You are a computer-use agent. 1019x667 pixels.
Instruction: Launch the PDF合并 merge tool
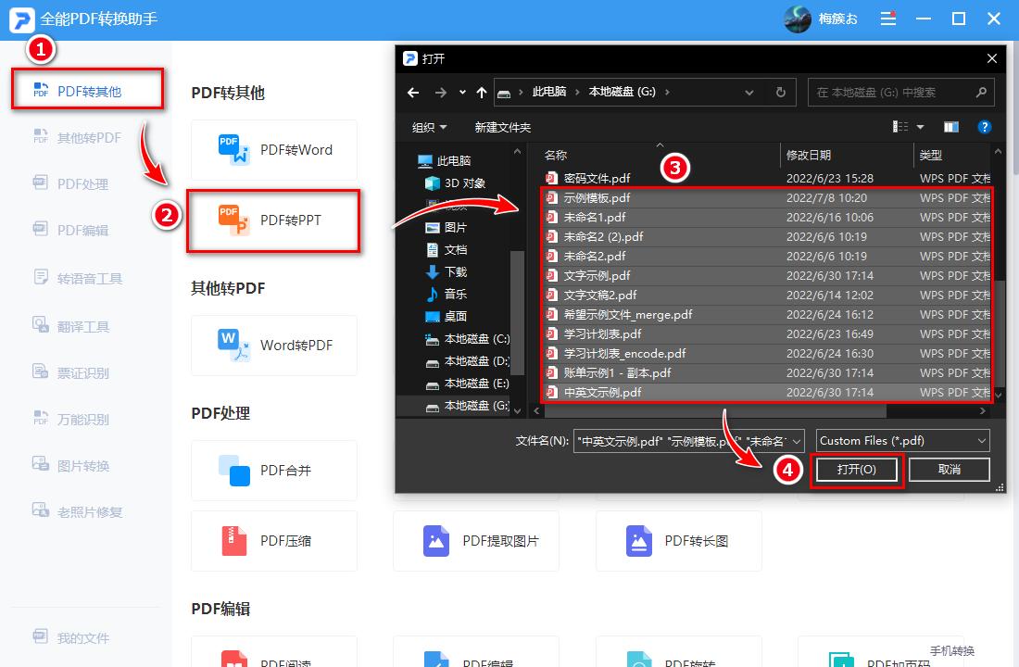tap(273, 471)
